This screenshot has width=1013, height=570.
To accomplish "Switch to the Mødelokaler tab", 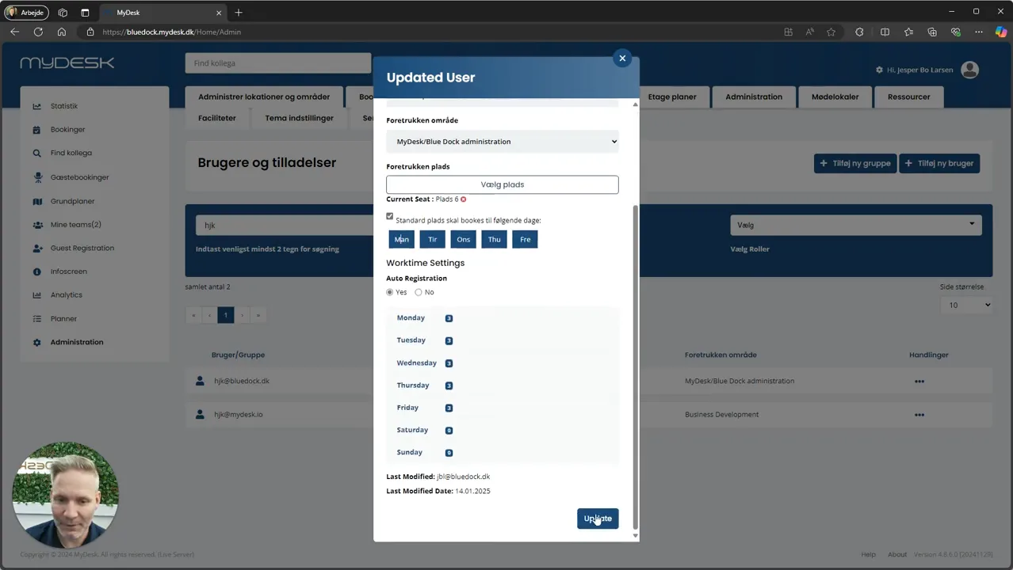I will point(835,97).
